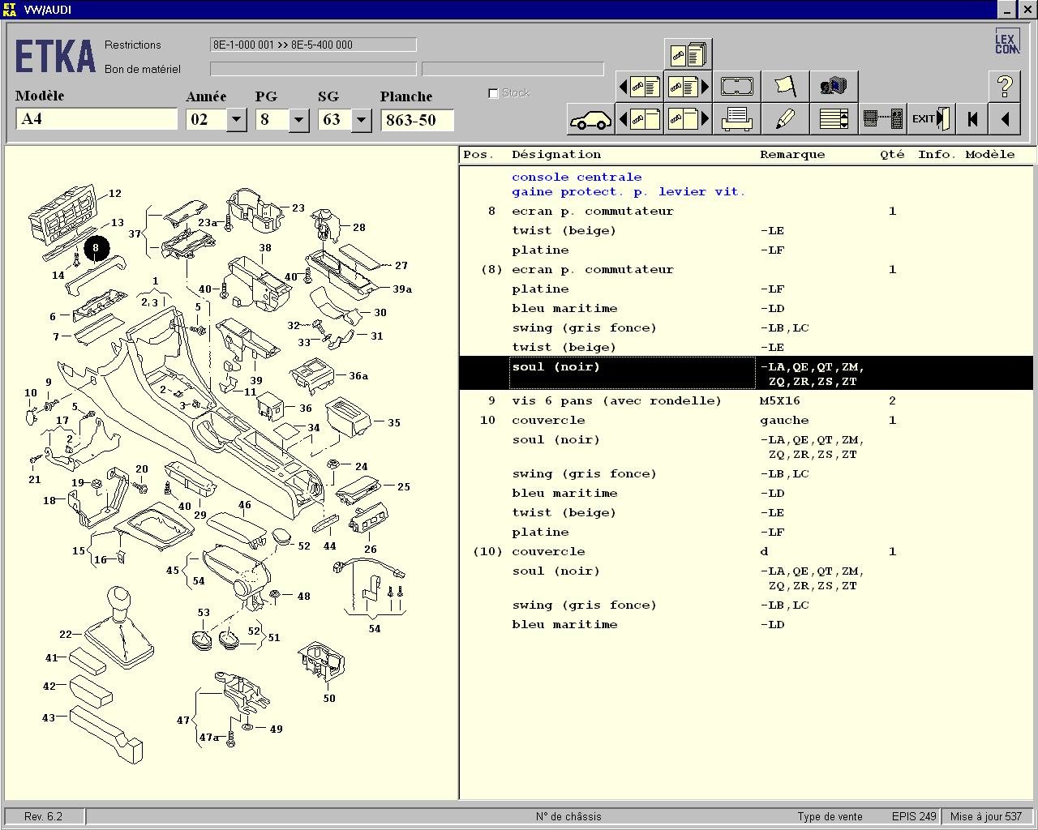Click part number 8 bubble in diagram
Screen dimensions: 1038x830
pos(96,248)
